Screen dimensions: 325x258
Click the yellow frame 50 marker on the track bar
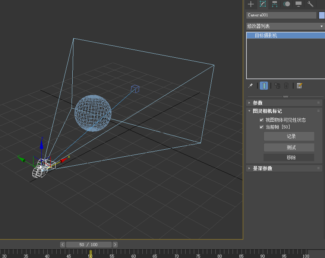(91, 254)
